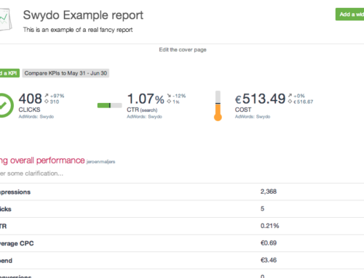Click the COST KPI label
364x278 pixels.
pos(243,110)
